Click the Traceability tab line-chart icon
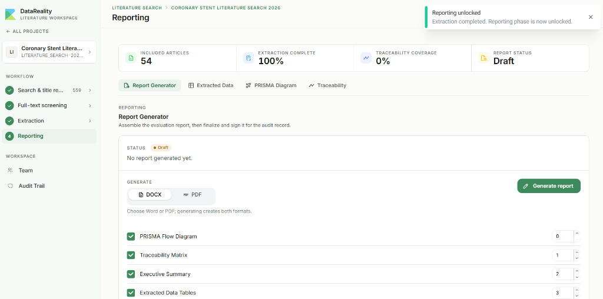Viewport: 603px width, 299px height. point(311,85)
